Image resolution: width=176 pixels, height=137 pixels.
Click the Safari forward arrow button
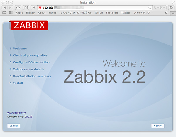click(x=11, y=7)
